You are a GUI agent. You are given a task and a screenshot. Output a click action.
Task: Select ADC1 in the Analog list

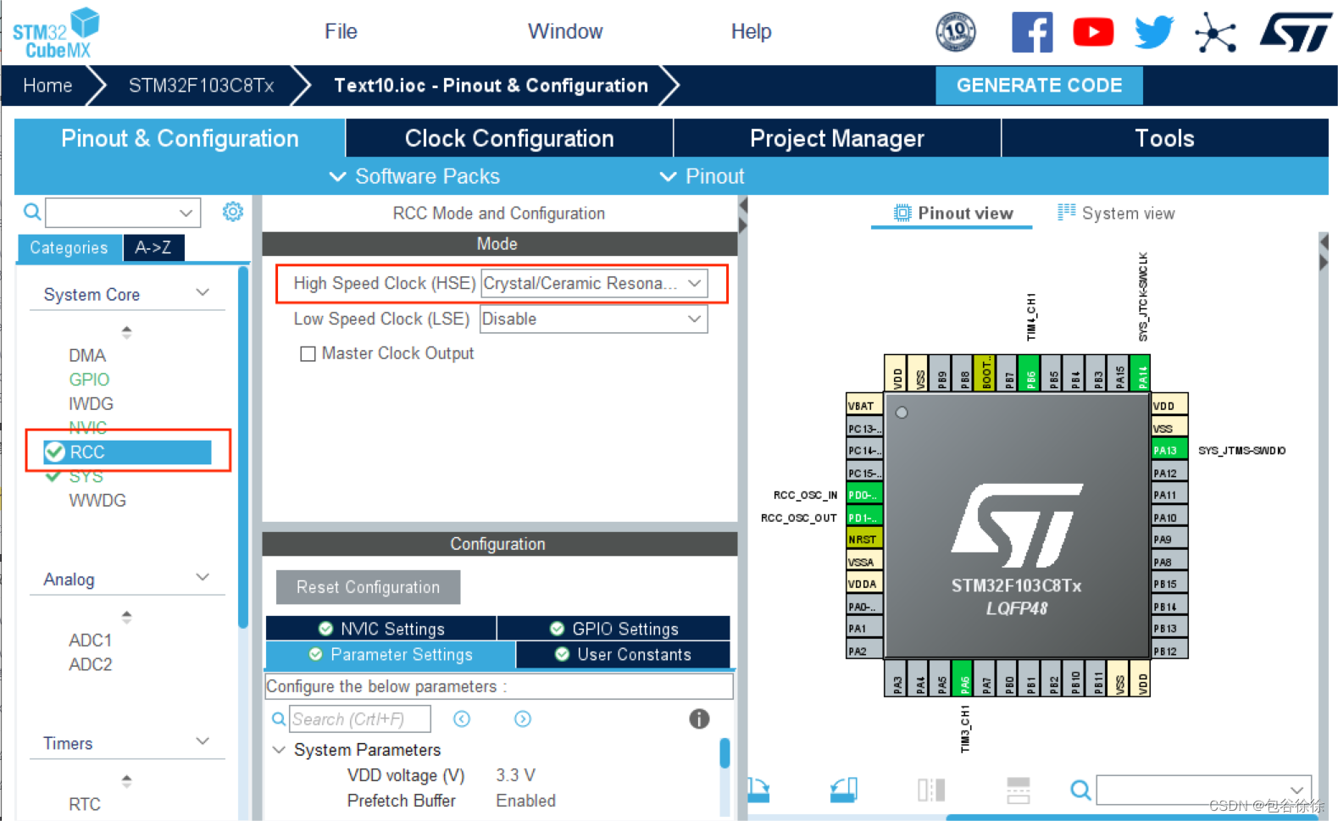90,640
